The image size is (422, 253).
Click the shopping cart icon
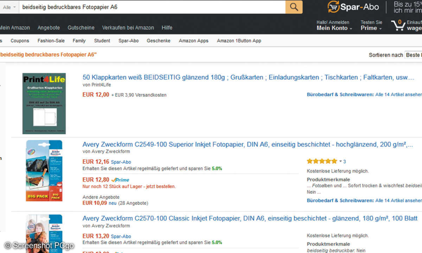[398, 25]
